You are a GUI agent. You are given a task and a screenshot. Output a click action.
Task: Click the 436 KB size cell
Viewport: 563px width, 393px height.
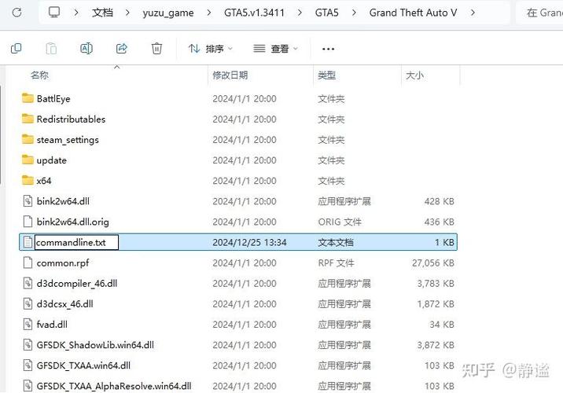click(x=440, y=222)
